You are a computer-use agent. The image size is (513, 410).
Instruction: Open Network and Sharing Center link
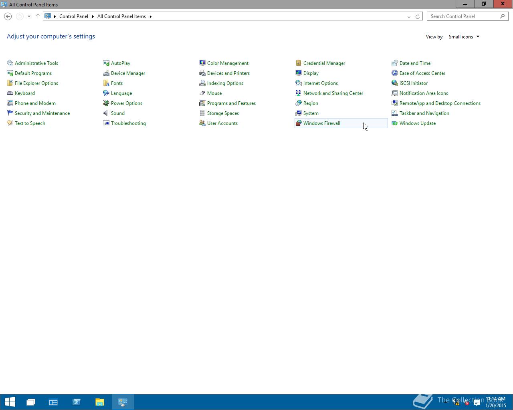[x=333, y=93]
